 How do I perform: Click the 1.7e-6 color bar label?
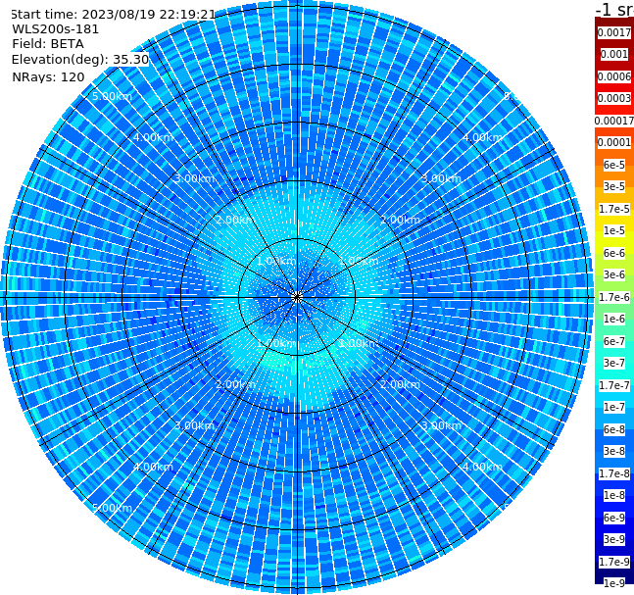tap(614, 297)
